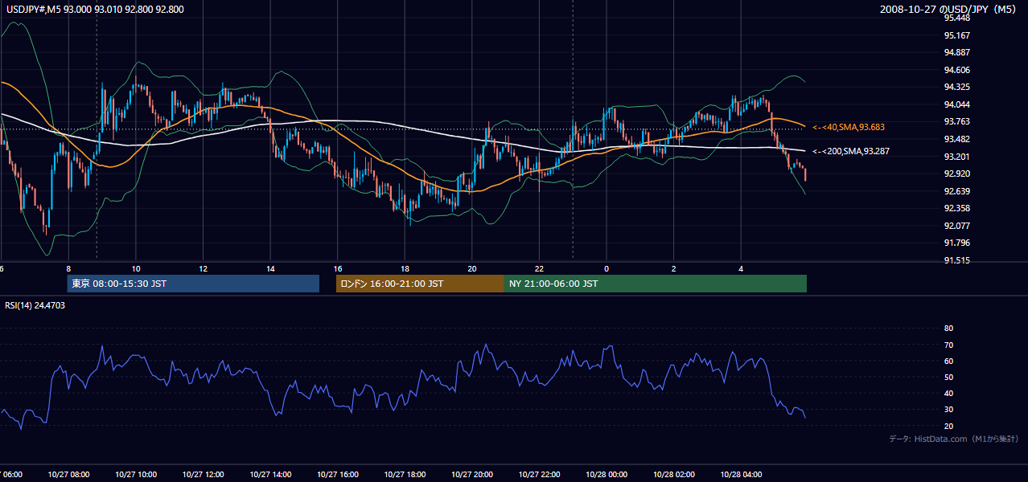Click the RSI(14) 24.4703 indicator label

[x=35, y=305]
